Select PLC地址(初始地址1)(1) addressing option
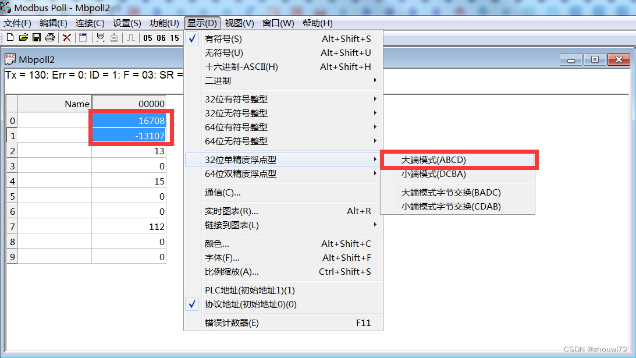Viewport: 636px width, 358px height. 283,290
